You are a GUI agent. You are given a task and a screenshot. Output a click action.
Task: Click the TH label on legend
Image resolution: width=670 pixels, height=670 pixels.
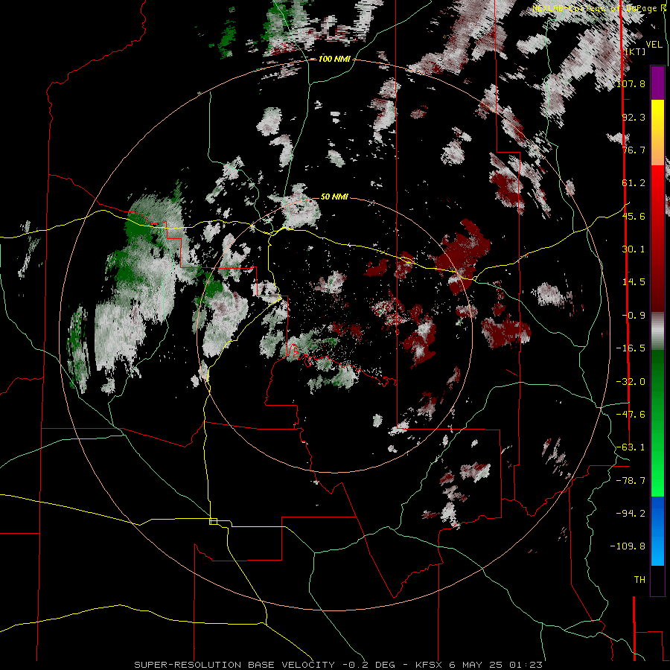tap(639, 580)
